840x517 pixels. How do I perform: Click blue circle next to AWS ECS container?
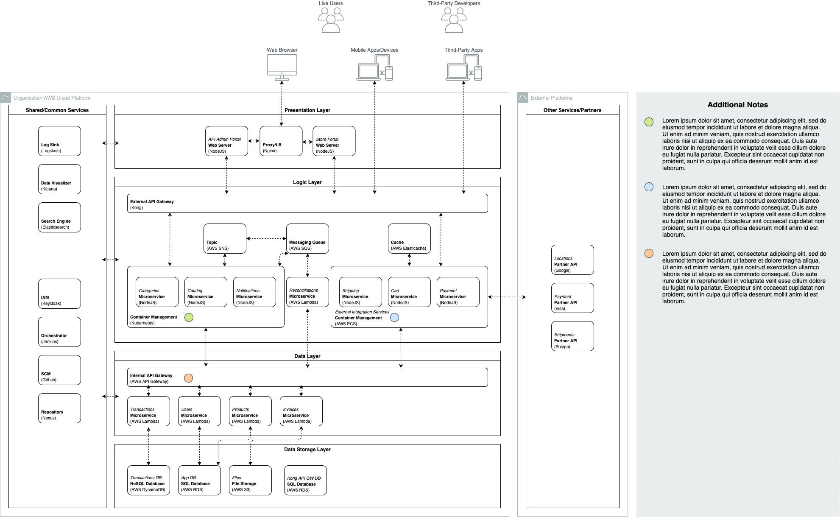pos(394,317)
